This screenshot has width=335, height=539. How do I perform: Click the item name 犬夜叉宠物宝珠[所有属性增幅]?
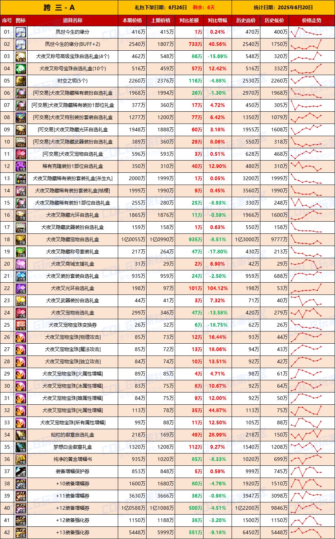[73, 423]
